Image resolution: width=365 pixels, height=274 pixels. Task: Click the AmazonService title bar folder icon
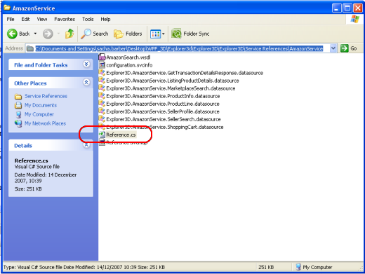coord(7,8)
